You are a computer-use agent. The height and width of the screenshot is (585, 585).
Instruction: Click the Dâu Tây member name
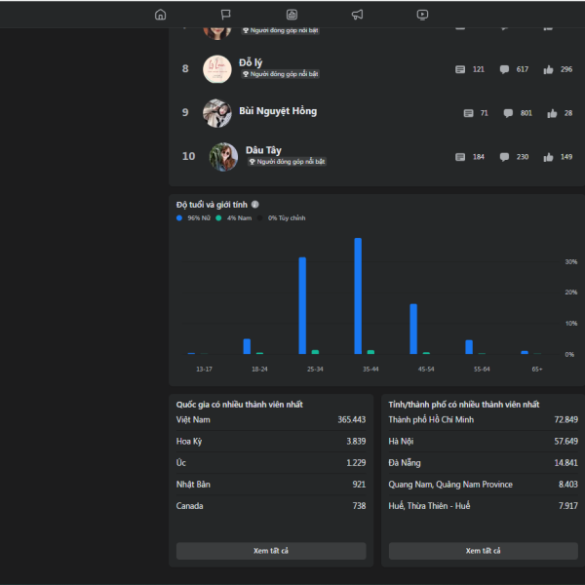pyautogui.click(x=263, y=150)
